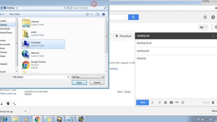Expand the view options dropdown arrow
The height and width of the screenshot is (122, 217).
[x=91, y=14]
